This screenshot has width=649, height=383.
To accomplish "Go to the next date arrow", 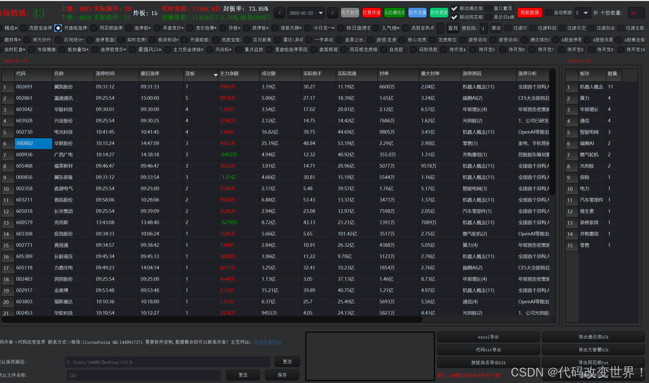I will [x=332, y=13].
